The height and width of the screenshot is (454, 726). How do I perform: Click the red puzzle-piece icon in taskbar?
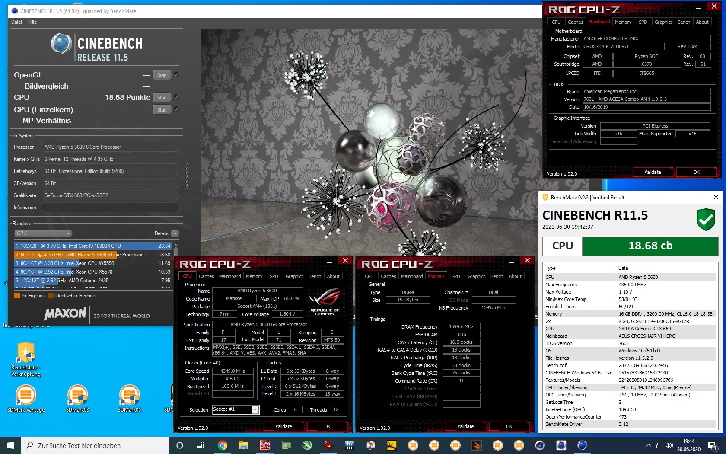328,445
